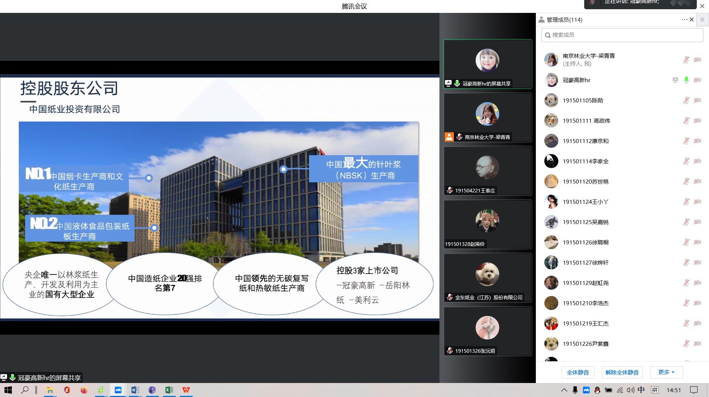This screenshot has height=397, width=709.
Task: Open Windows notification center
Action: [x=694, y=390]
